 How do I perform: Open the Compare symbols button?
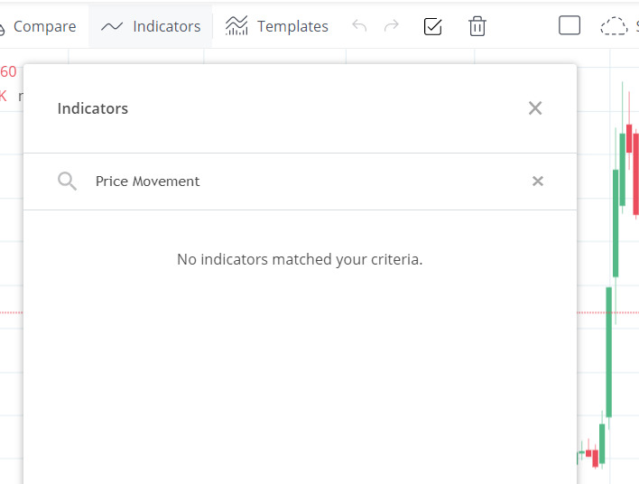pyautogui.click(x=38, y=26)
